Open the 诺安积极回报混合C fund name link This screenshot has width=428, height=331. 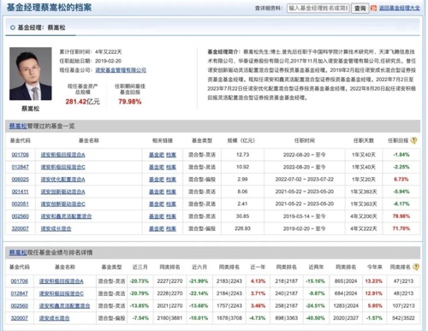(62, 167)
